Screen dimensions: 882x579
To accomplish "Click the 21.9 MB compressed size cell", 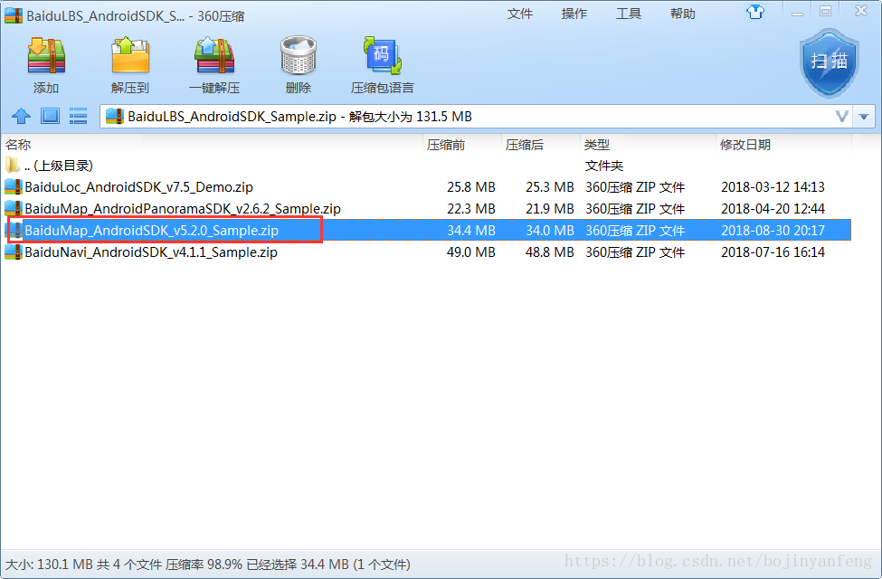I will click(550, 209).
